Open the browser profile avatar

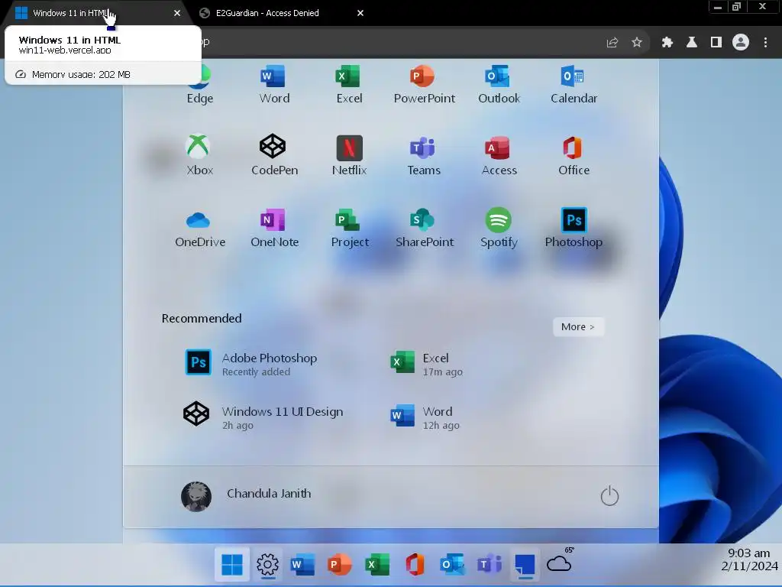[741, 42]
